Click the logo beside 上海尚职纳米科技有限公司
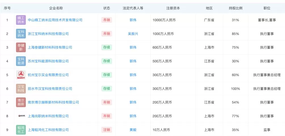This screenshot has height=136, width=285. (22, 116)
